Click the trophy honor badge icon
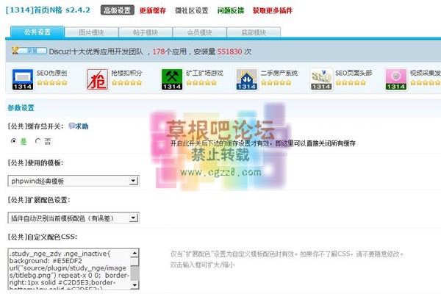The image size is (441, 294). click(29, 51)
